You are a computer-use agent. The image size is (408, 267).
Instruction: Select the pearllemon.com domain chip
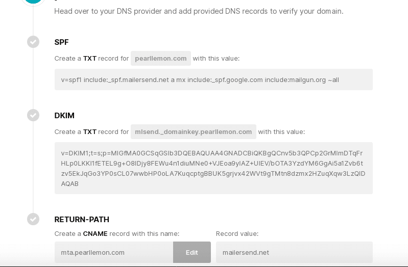click(x=161, y=59)
